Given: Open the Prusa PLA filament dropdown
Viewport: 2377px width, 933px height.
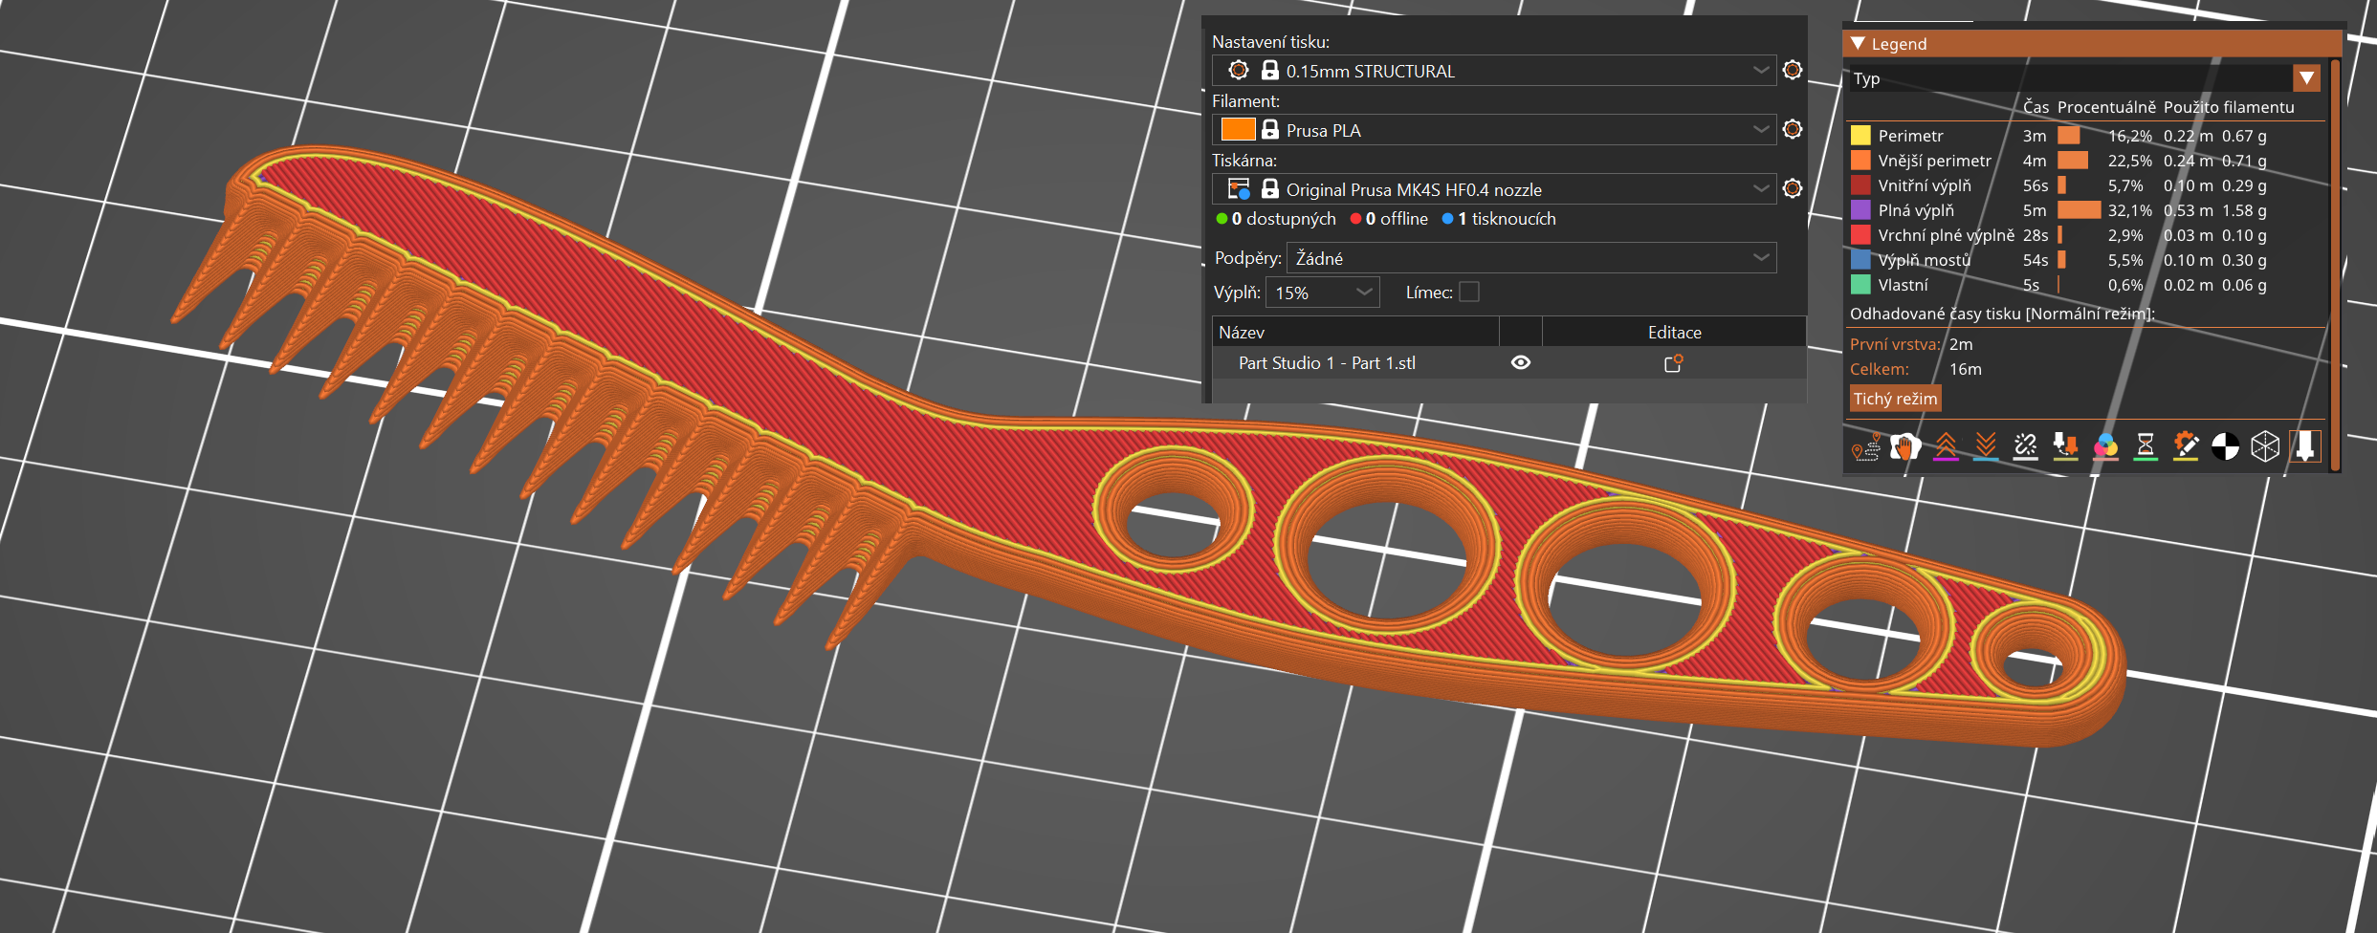Looking at the screenshot, I should pyautogui.click(x=1494, y=130).
